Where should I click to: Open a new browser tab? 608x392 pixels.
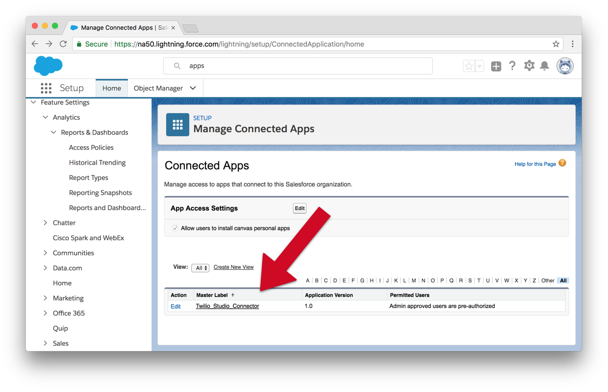(x=191, y=28)
